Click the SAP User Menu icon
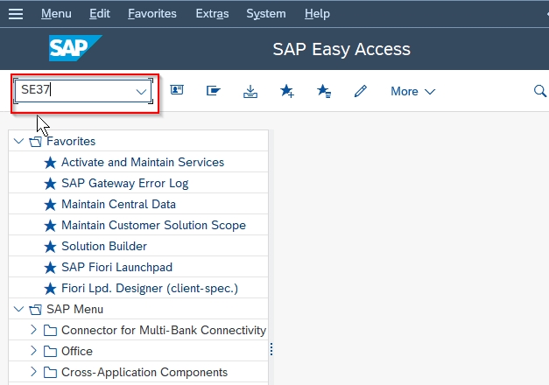 click(177, 90)
